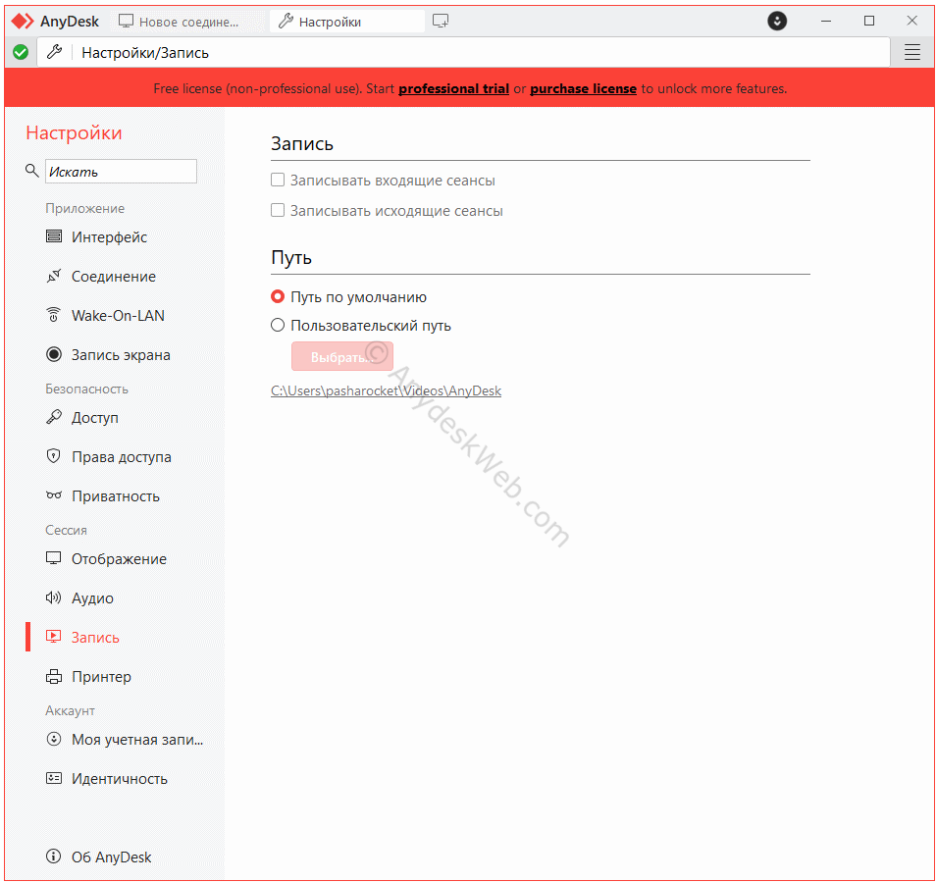Click the Приватность glasses icon

coord(54,495)
